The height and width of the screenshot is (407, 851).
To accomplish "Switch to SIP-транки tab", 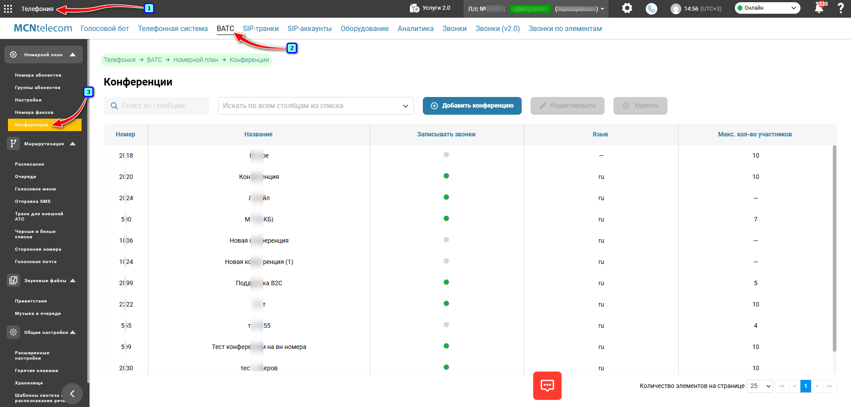I will point(261,28).
